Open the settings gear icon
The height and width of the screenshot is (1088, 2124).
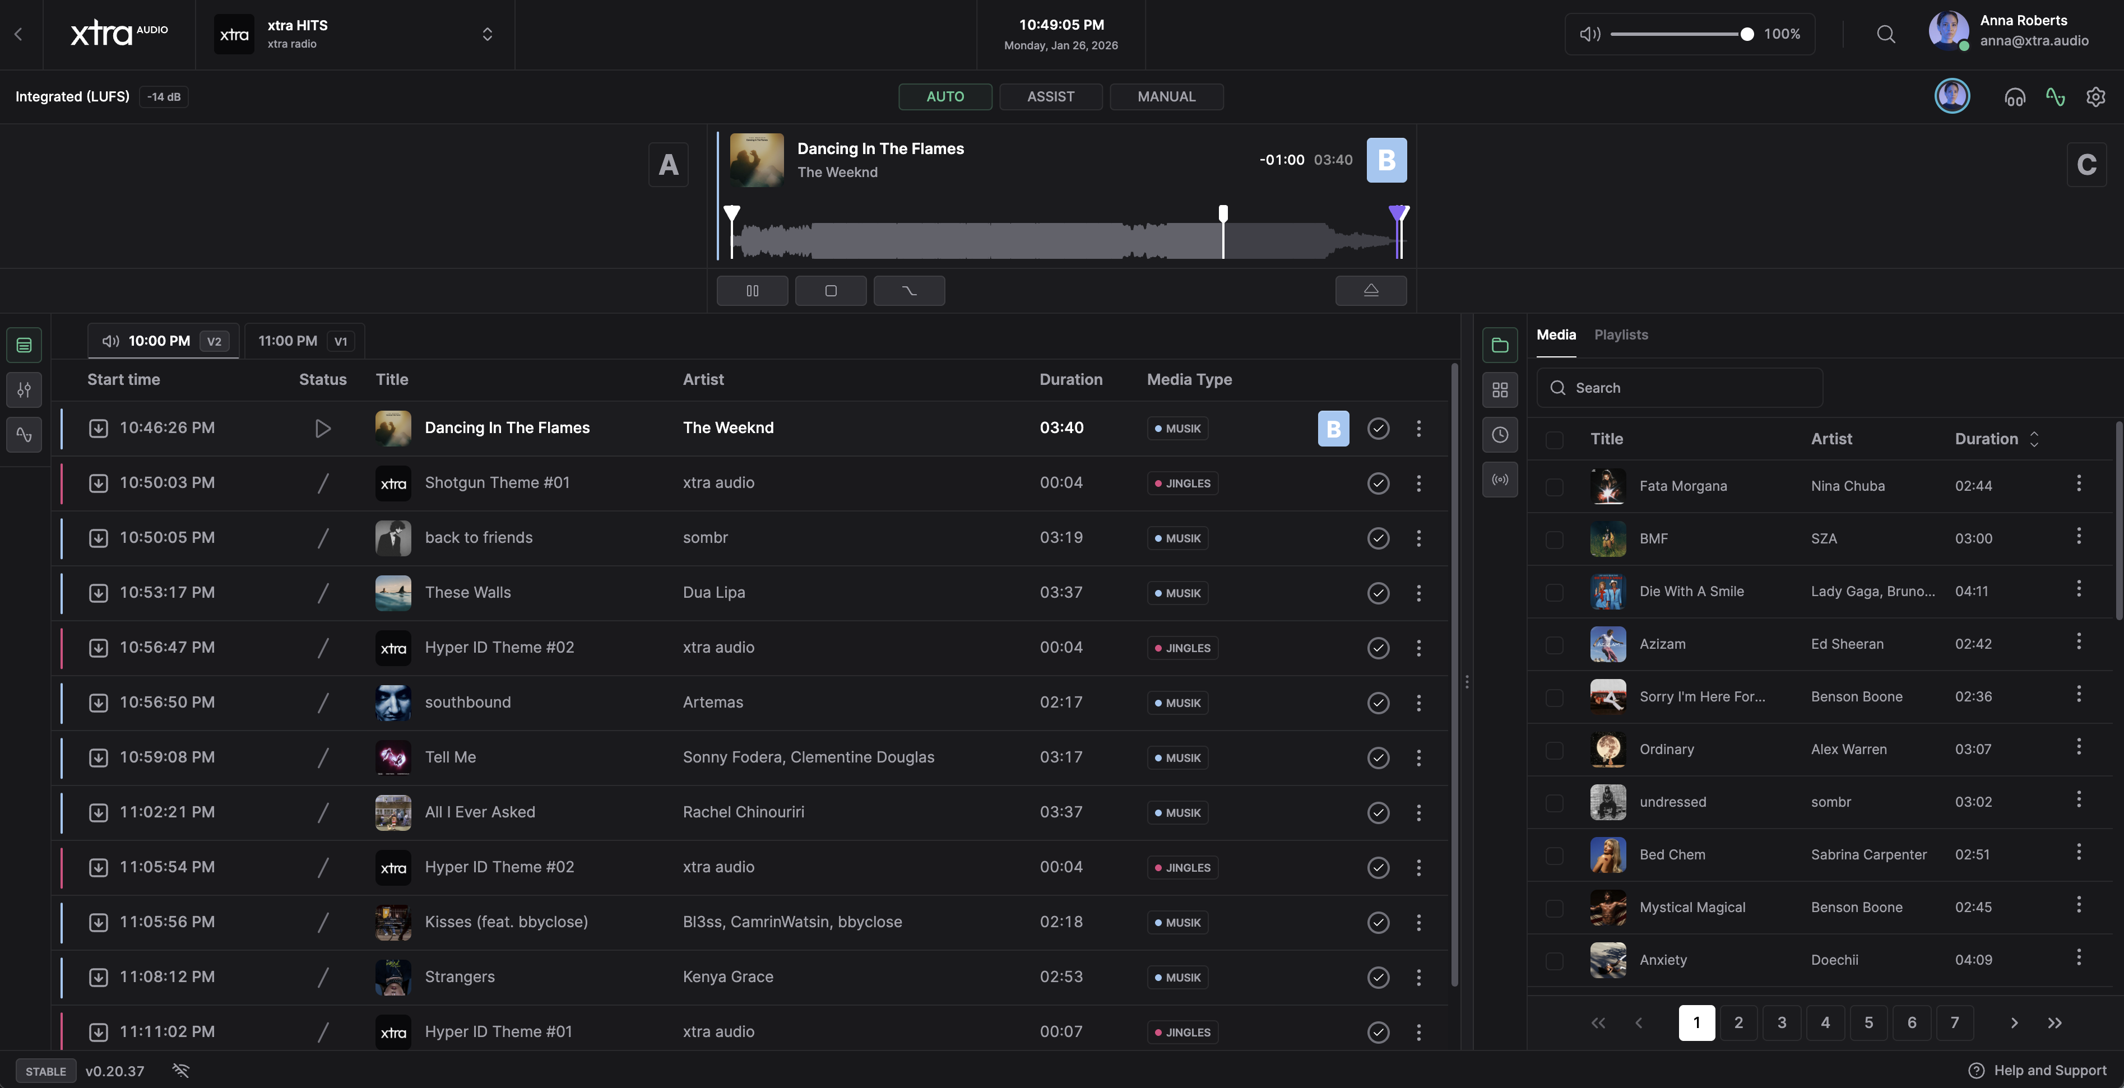point(2095,97)
